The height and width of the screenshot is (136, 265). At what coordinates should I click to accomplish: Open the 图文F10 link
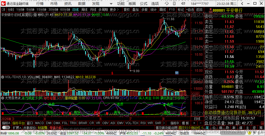click(x=184, y=127)
